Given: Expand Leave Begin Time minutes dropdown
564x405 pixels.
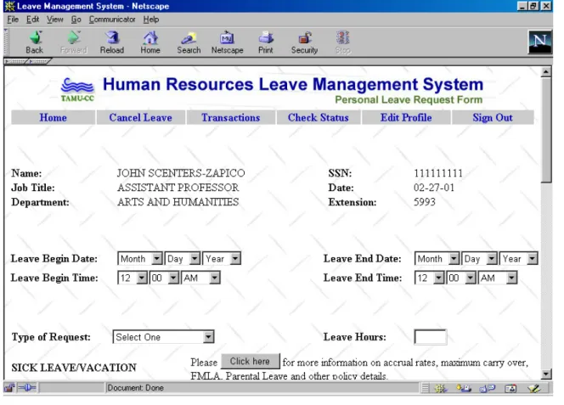Looking at the screenshot, I should [164, 278].
